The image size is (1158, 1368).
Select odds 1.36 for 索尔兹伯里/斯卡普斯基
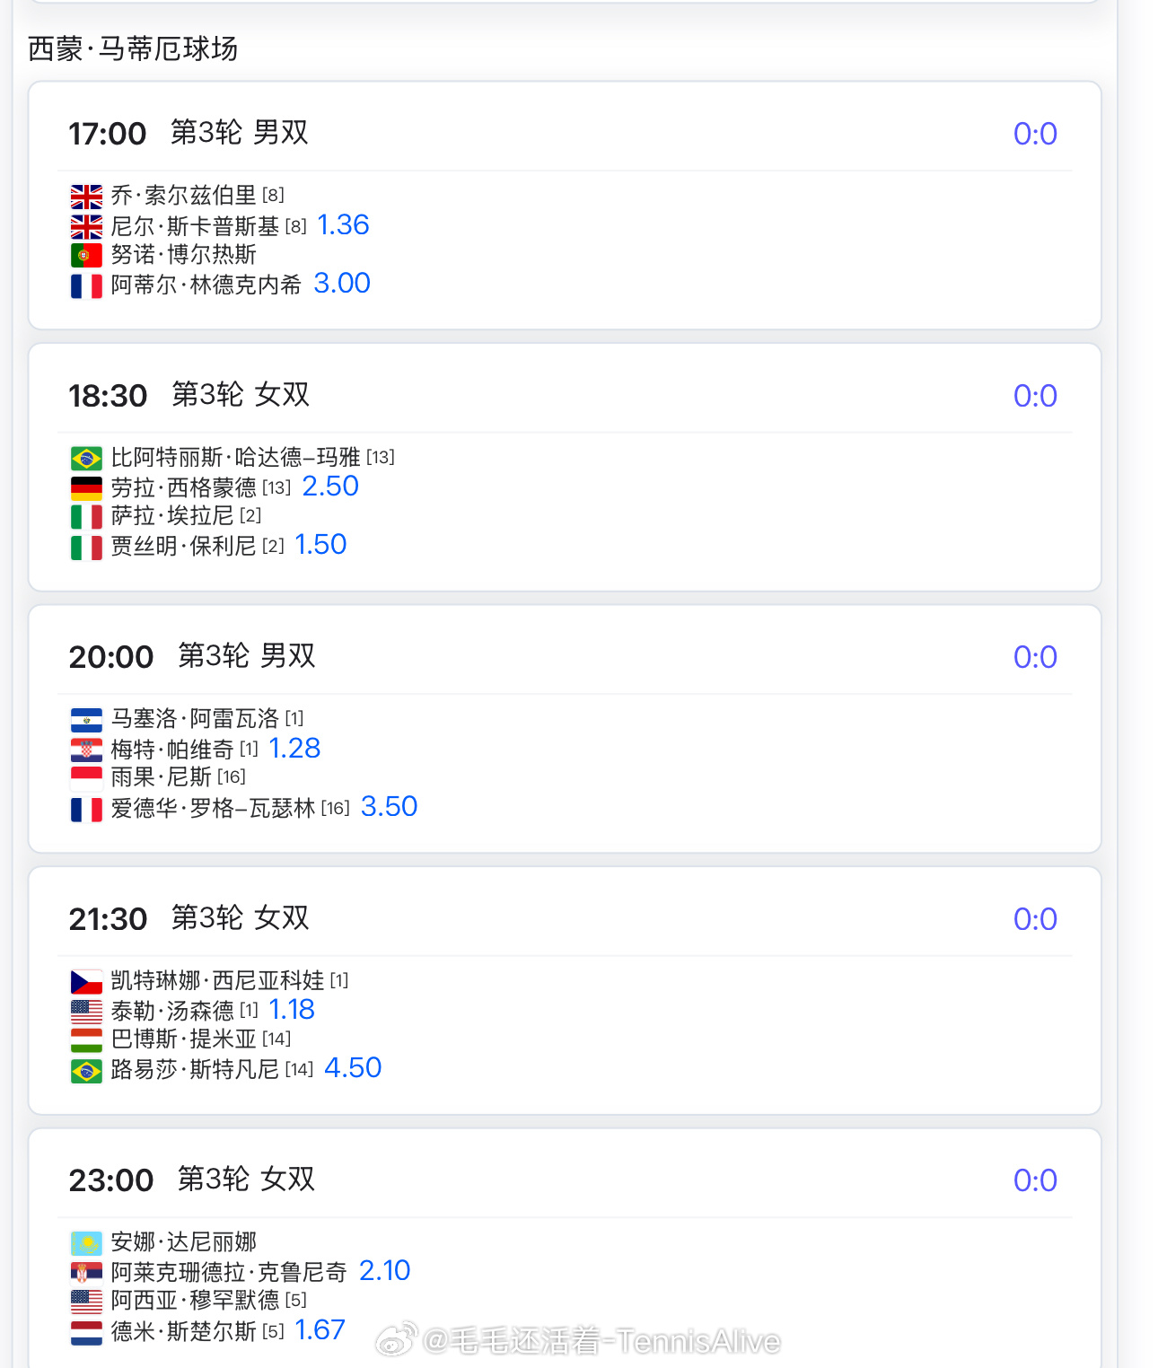point(343,224)
